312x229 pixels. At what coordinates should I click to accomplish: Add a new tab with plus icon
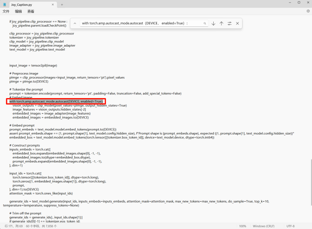point(62,4)
